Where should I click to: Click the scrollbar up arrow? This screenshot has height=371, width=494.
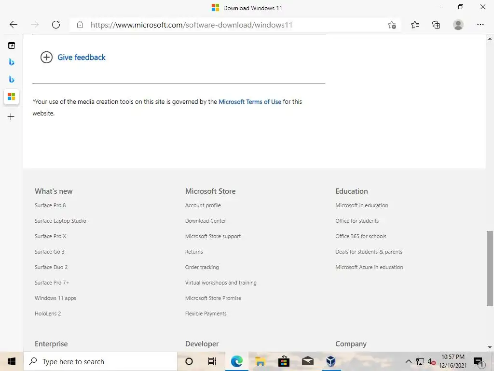tap(490, 39)
